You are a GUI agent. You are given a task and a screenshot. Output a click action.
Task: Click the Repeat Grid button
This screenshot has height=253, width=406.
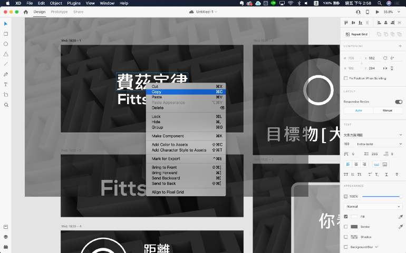tap(356, 34)
